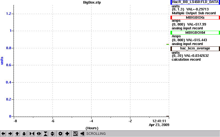Viewport: 220px width, 137px height.
Task: Click Multiple Output Sub record description
Action: coord(194,13)
